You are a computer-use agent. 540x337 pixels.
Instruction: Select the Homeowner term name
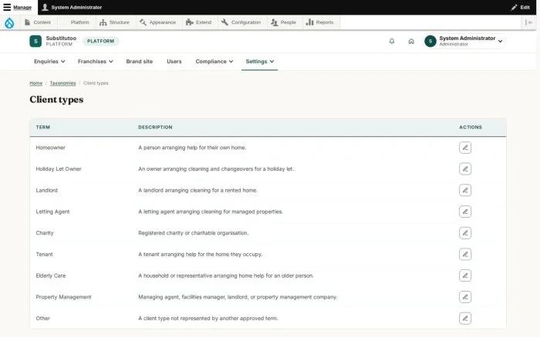[x=51, y=148]
